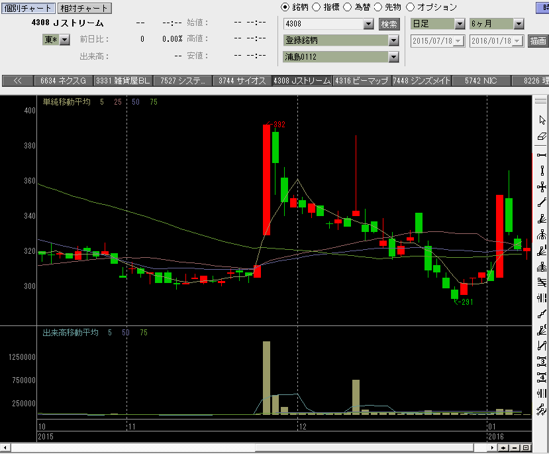Click the << previous tabs button
Image resolution: width=549 pixels, height=454 pixels.
[x=17, y=81]
